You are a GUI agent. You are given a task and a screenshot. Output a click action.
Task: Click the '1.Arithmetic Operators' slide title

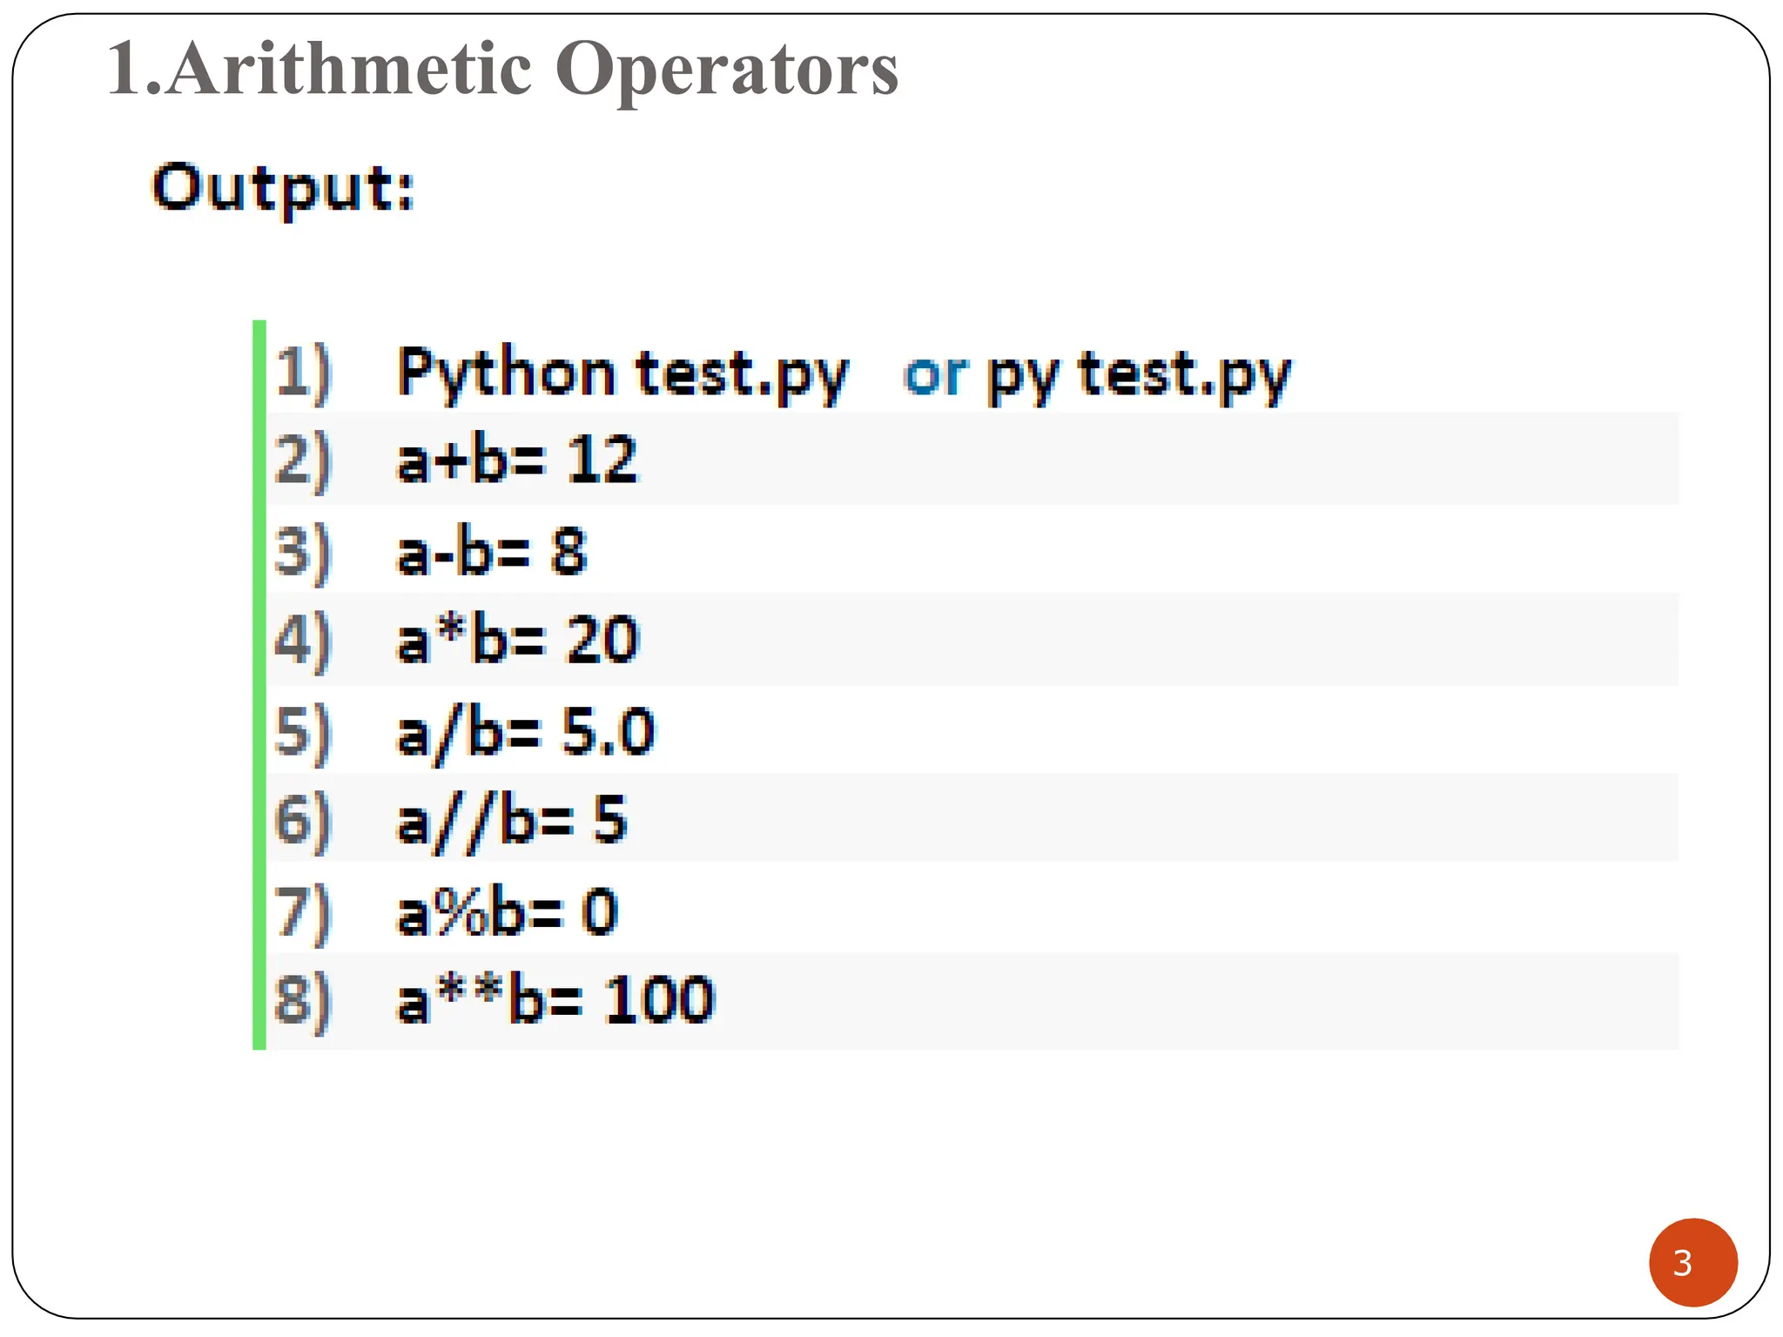coord(502,70)
